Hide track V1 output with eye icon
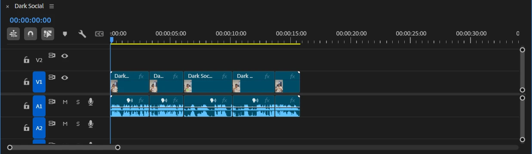This screenshot has height=154, width=532. [x=65, y=77]
